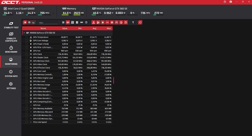
Task: Click the red scrollbar thumb beside the table
Action: click(x=113, y=80)
